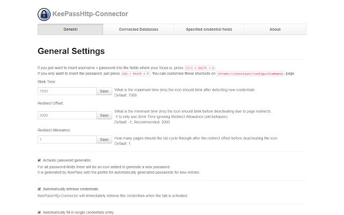
Task: Save the Blink Time value
Action: [x=104, y=91]
